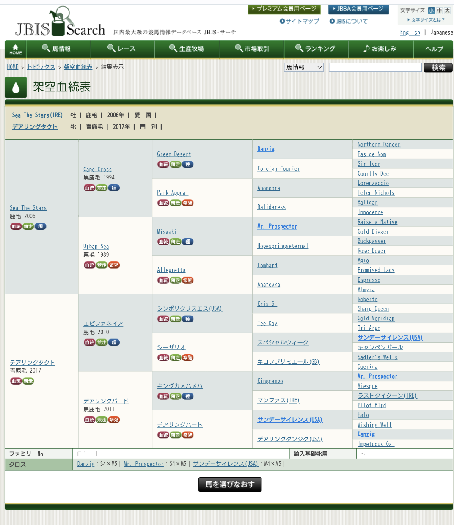Click the search keyword input field
This screenshot has height=525, width=454.
375,67
